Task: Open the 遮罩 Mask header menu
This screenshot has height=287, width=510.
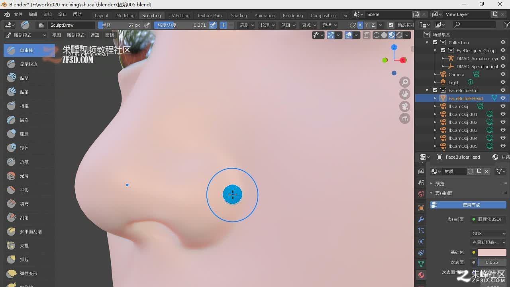Action: 95,35
